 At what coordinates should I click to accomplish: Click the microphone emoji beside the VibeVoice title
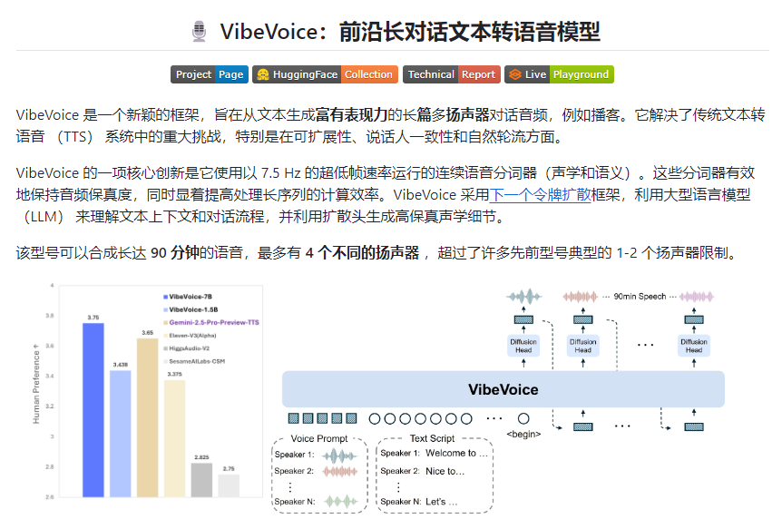click(x=199, y=32)
